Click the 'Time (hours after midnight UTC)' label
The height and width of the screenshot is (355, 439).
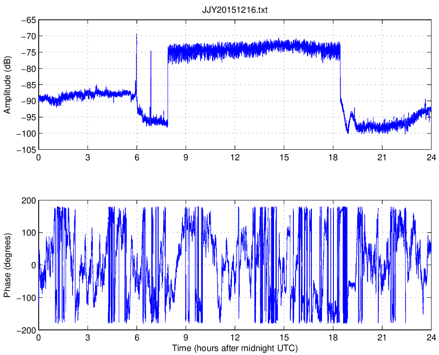(234, 348)
